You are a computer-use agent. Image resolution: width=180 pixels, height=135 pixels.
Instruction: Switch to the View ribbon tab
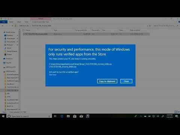click(26, 22)
